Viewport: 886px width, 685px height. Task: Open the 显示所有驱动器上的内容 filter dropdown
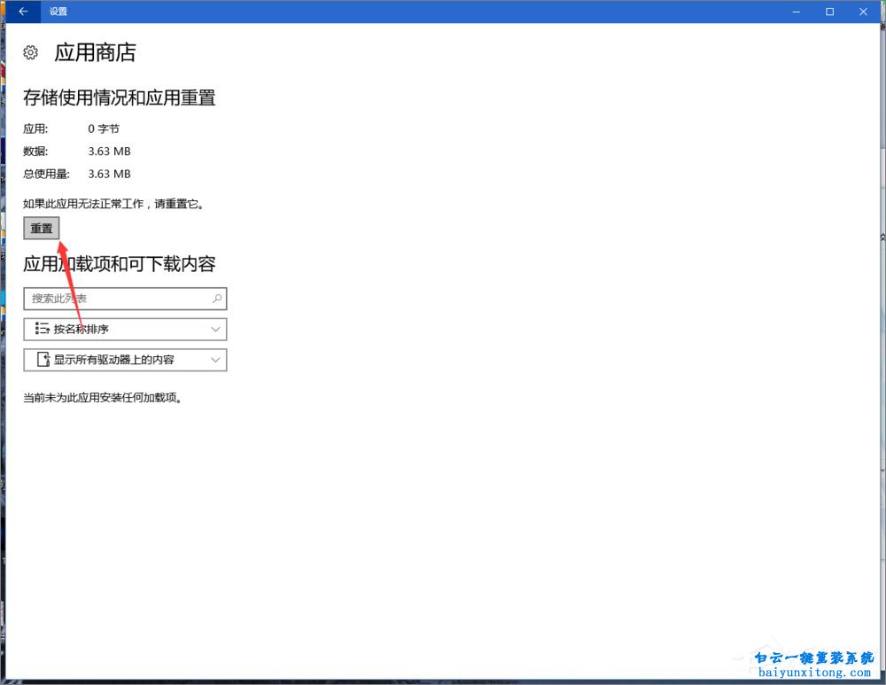(x=124, y=360)
